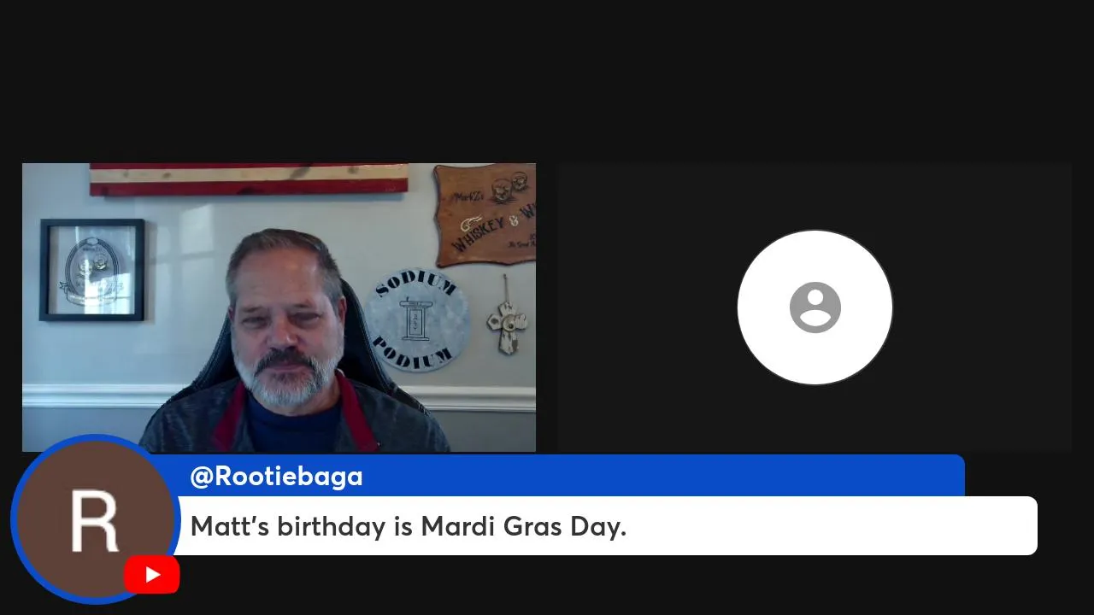Click the wooden flag above the man

coord(249,179)
